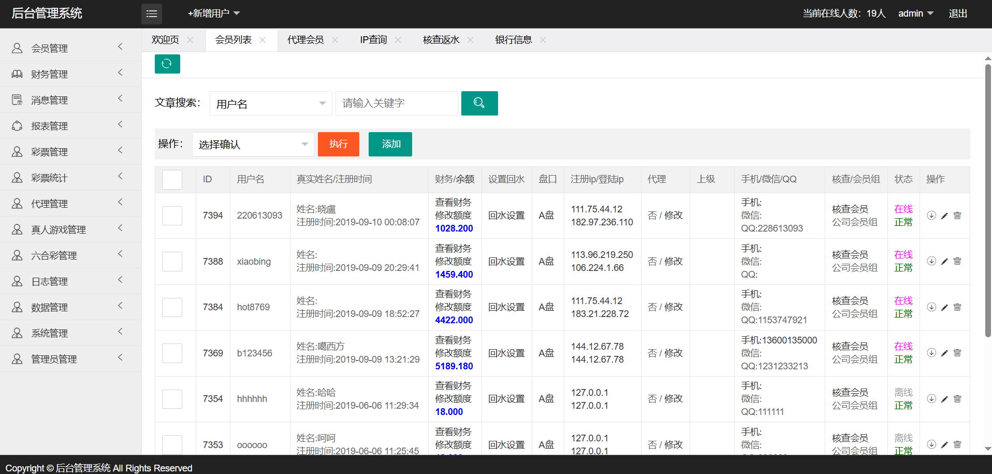The image size is (992, 474).
Task: Click the magnifier search button
Action: [479, 103]
